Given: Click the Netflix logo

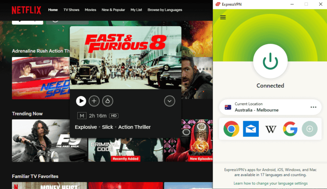Looking at the screenshot, I should [x=26, y=10].
